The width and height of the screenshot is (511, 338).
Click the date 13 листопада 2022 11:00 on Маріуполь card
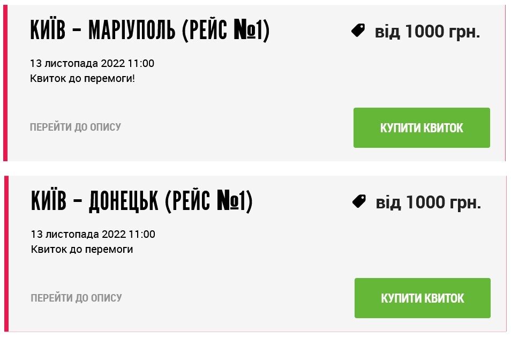[93, 63]
